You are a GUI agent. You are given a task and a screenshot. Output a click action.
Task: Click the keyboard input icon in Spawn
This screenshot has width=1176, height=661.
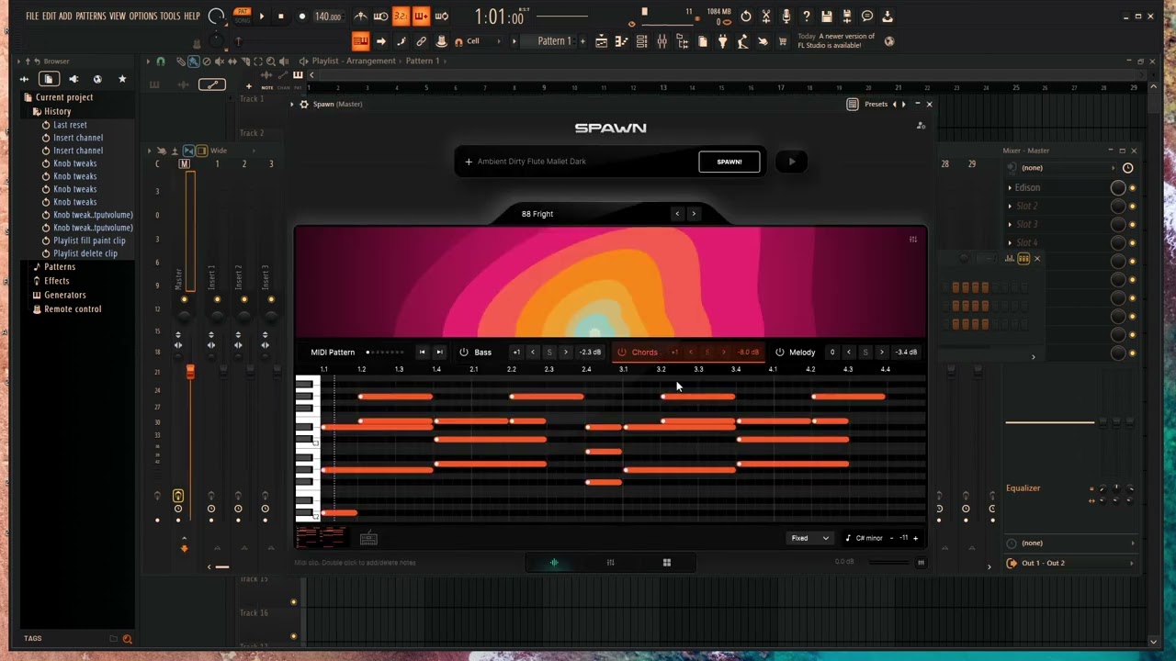click(368, 539)
